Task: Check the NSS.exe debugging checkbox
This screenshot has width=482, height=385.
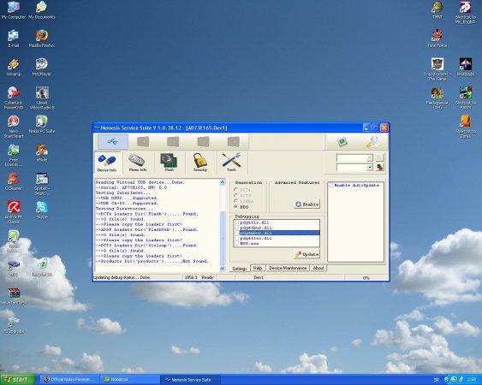Action: 236,243
